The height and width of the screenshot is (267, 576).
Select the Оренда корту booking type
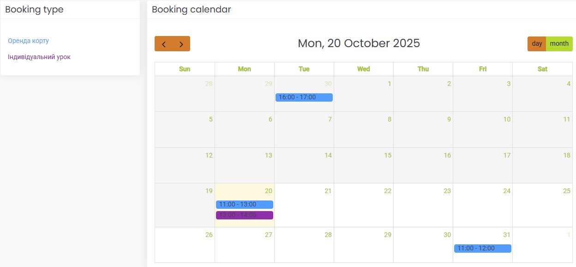[28, 41]
